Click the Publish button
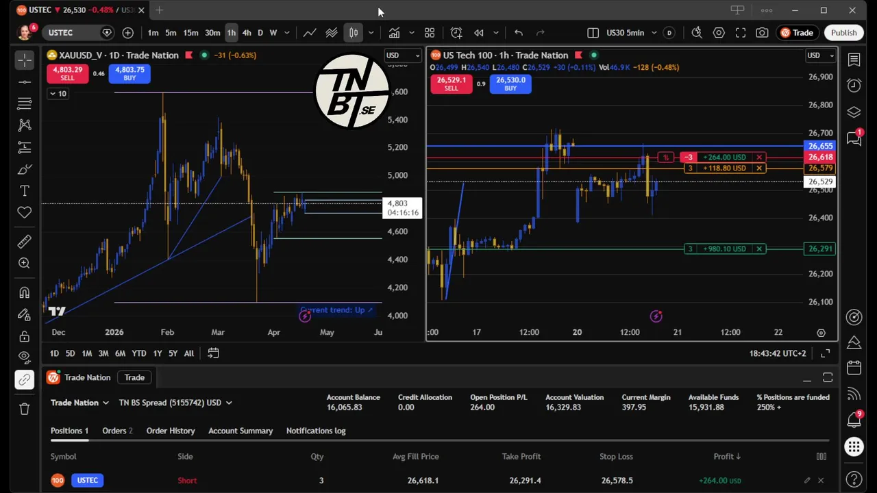Image resolution: width=877 pixels, height=493 pixels. (844, 33)
